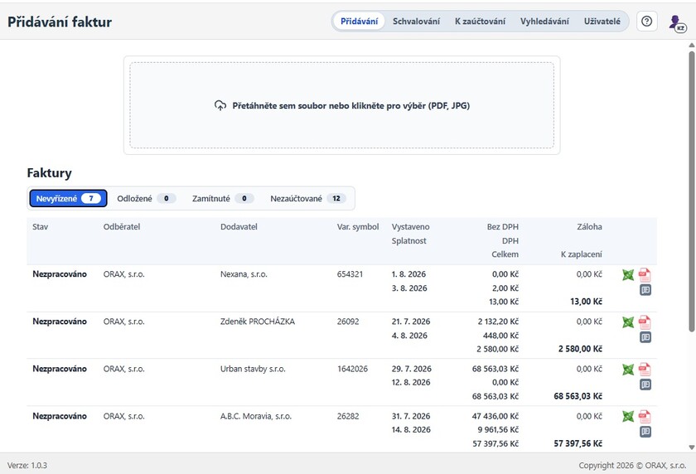This screenshot has width=696, height=474.
Task: Open PDF icon for Nexana, s.r.o. invoice
Action: [x=645, y=275]
